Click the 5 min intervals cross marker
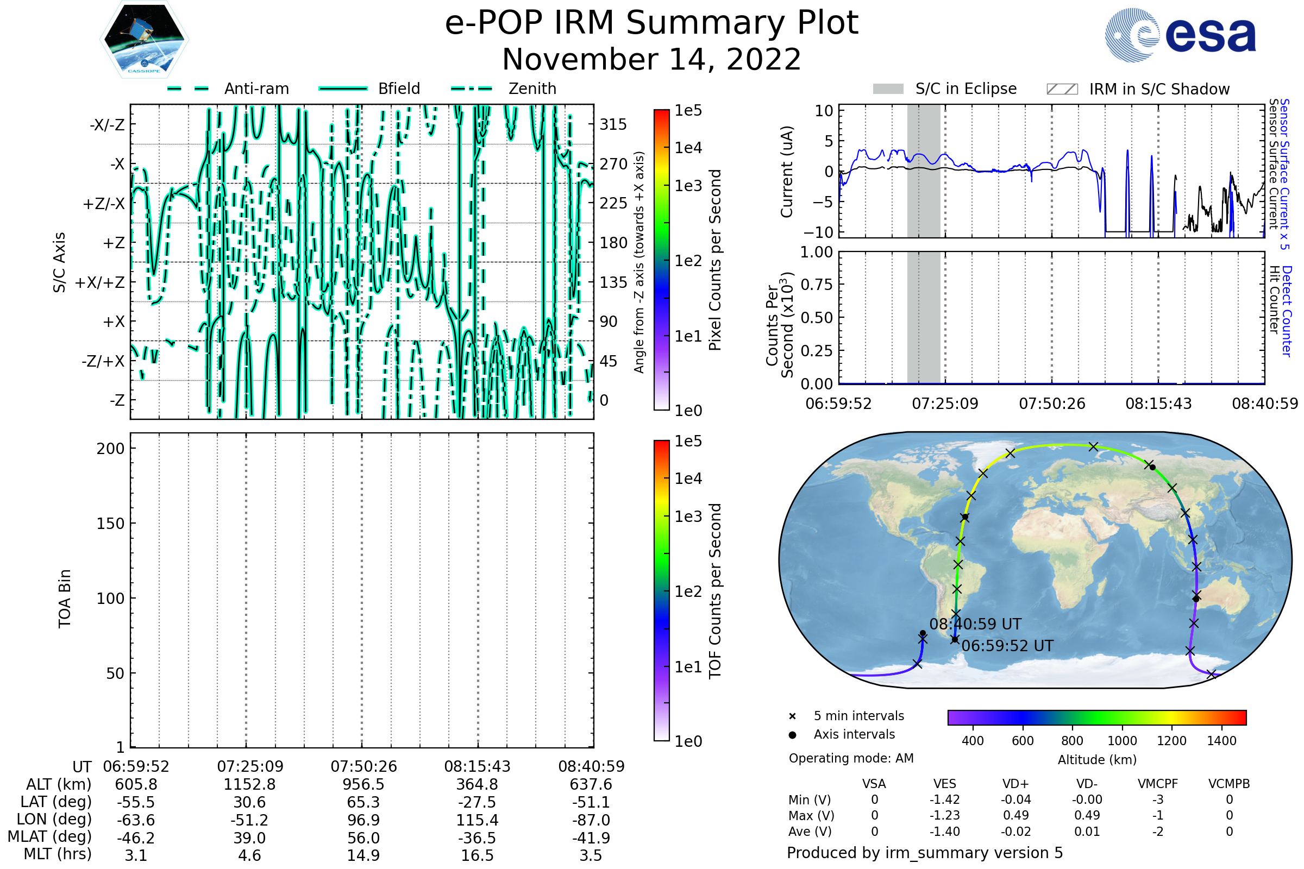The height and width of the screenshot is (869, 1304). point(792,716)
